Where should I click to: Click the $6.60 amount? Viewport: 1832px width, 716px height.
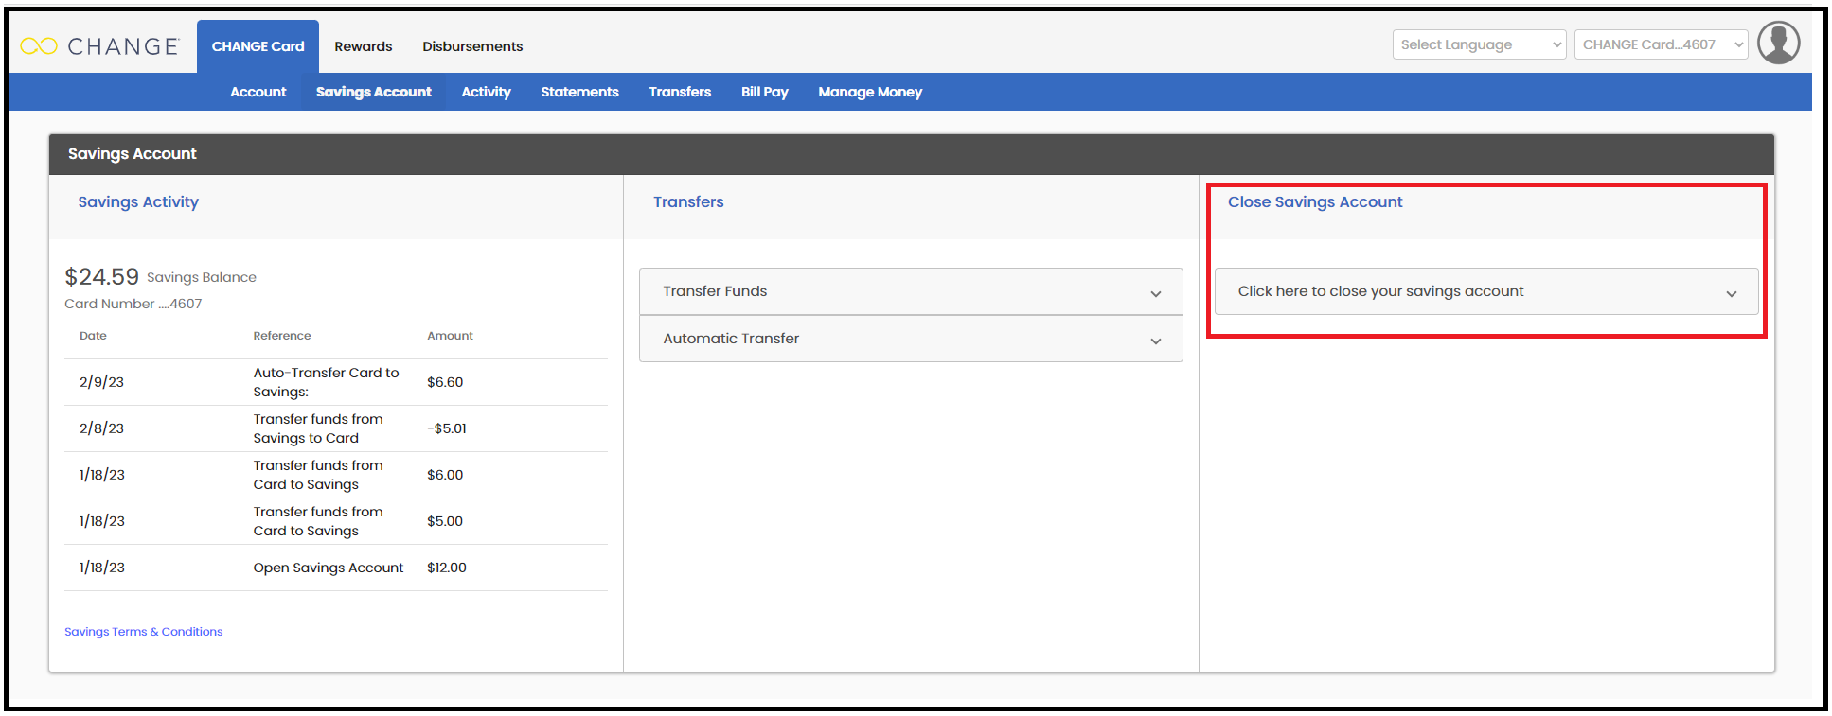[445, 382]
